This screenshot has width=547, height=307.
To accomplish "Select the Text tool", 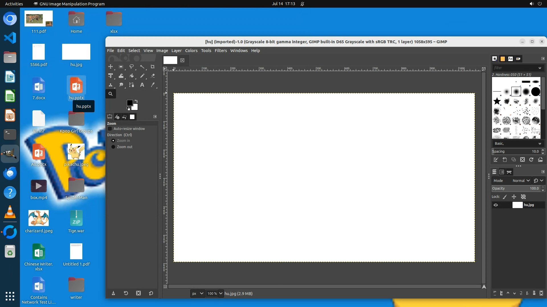I will (142, 85).
